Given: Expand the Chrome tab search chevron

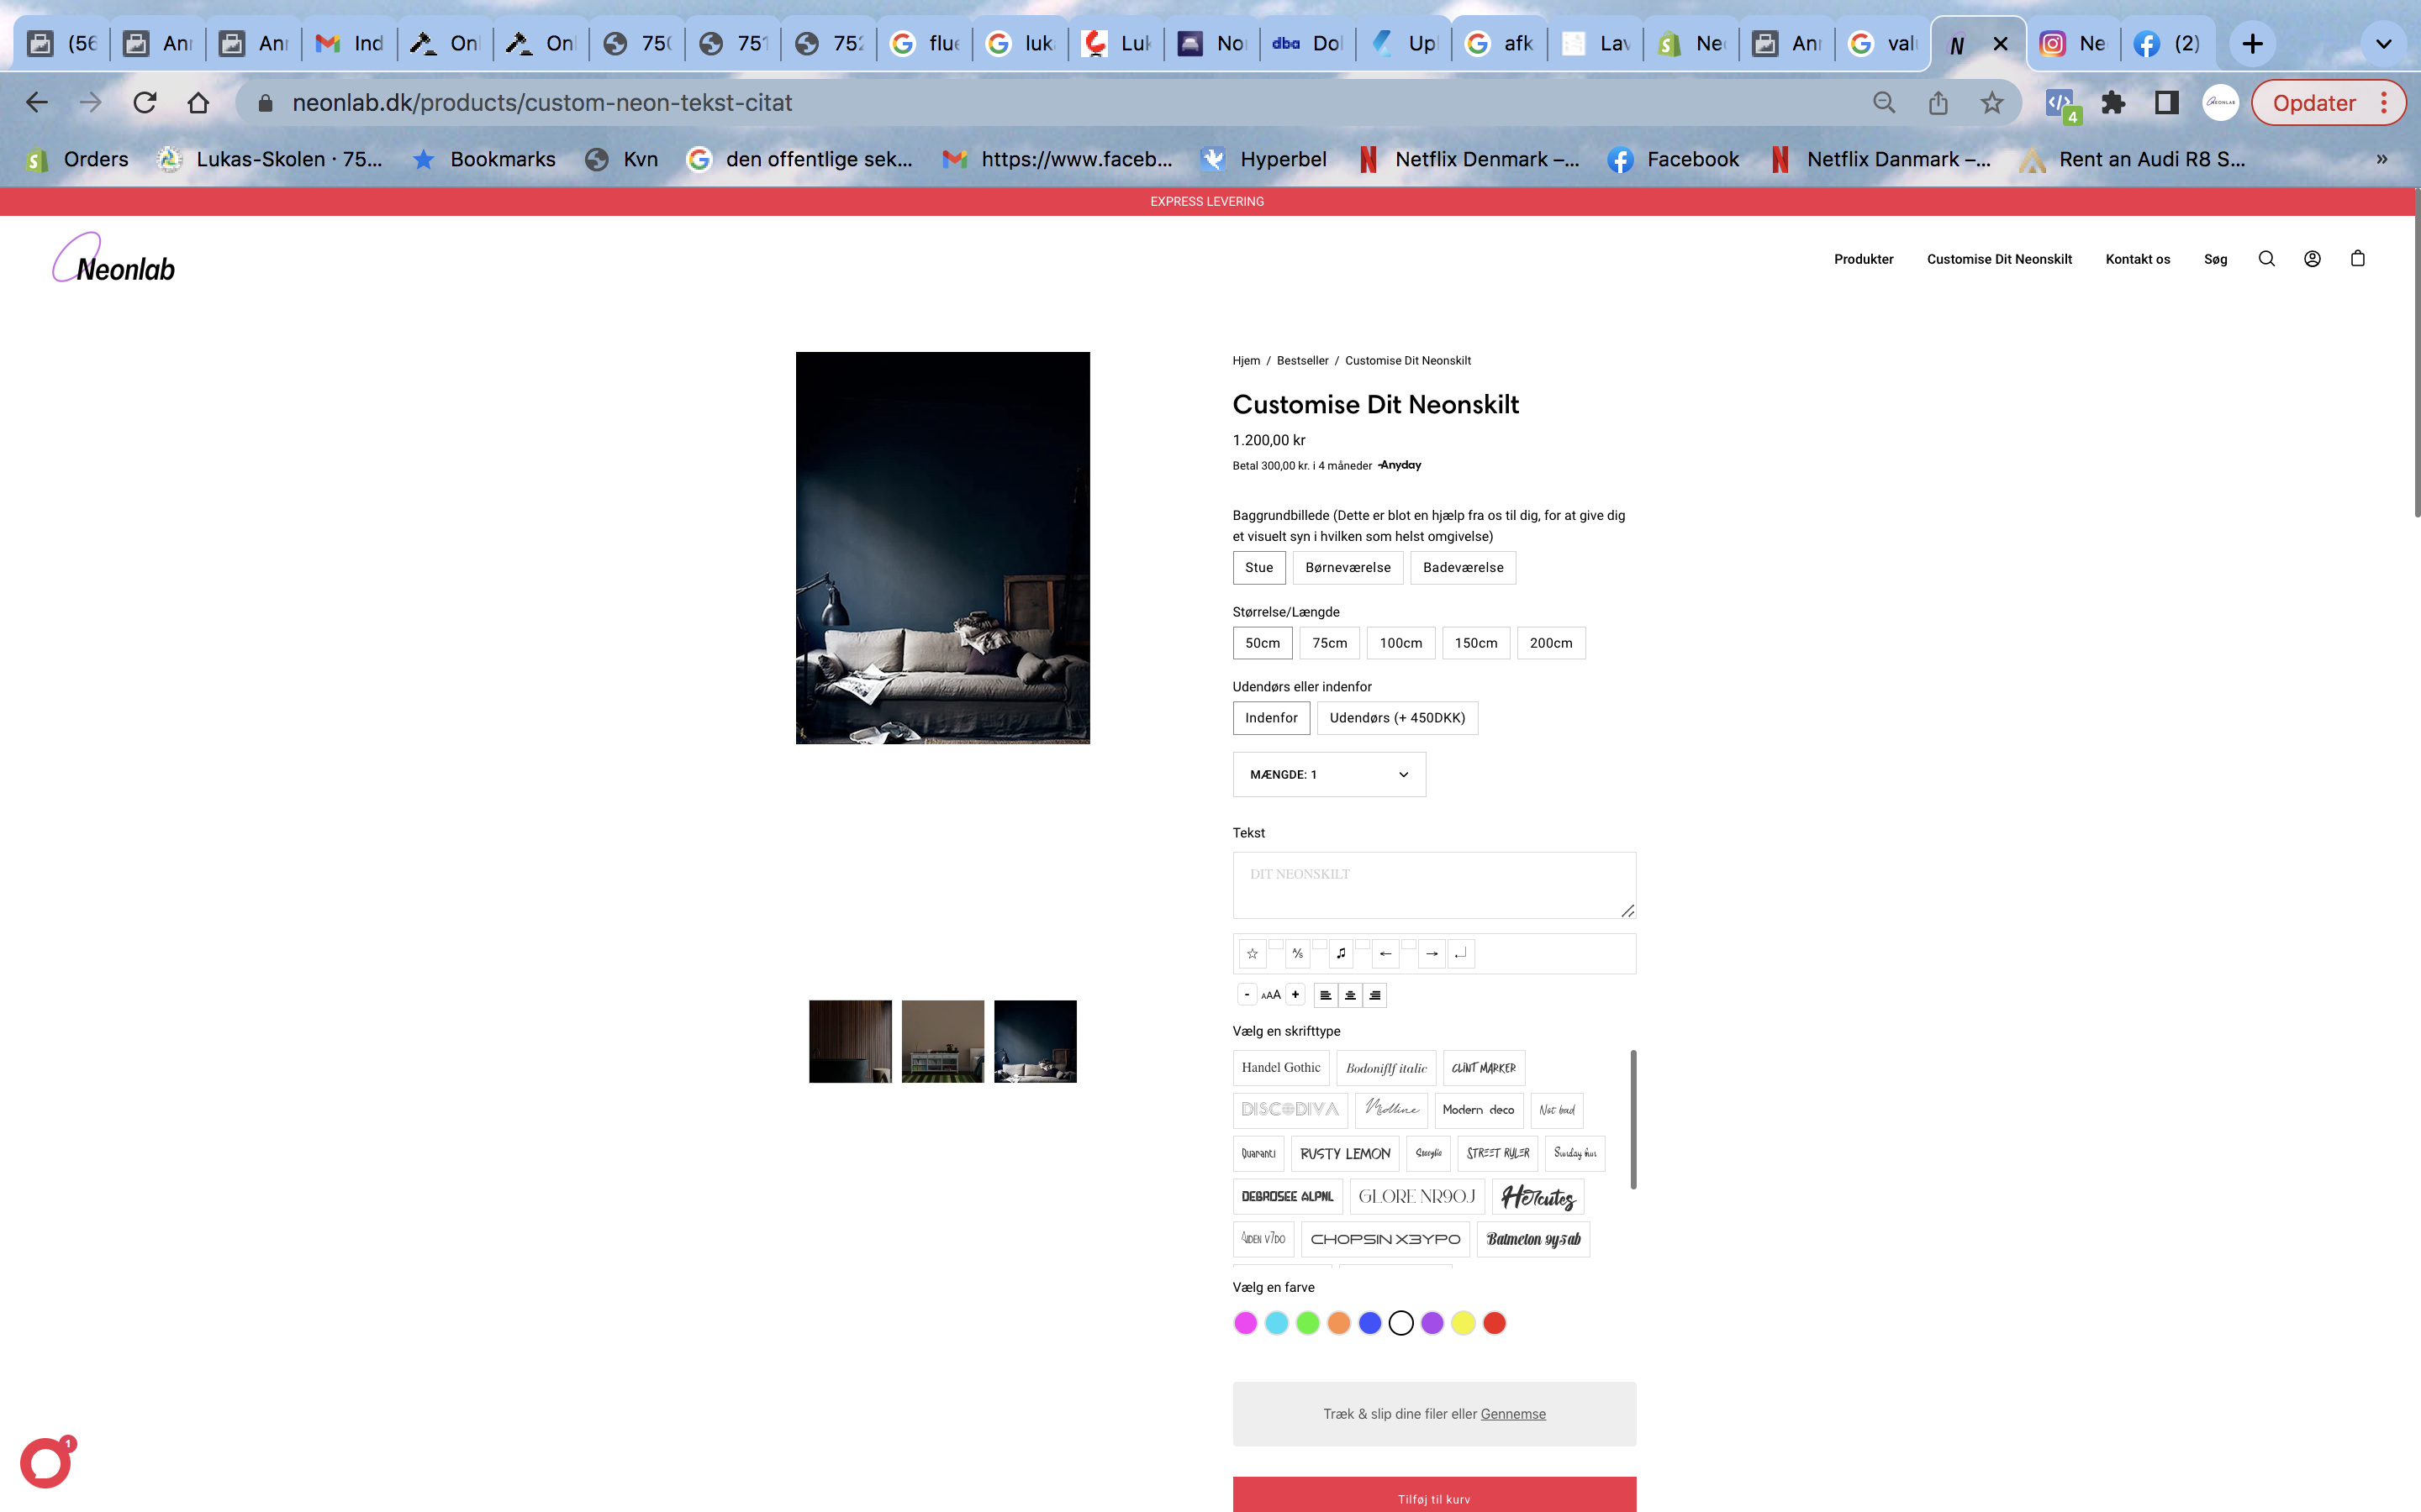Looking at the screenshot, I should point(2383,44).
